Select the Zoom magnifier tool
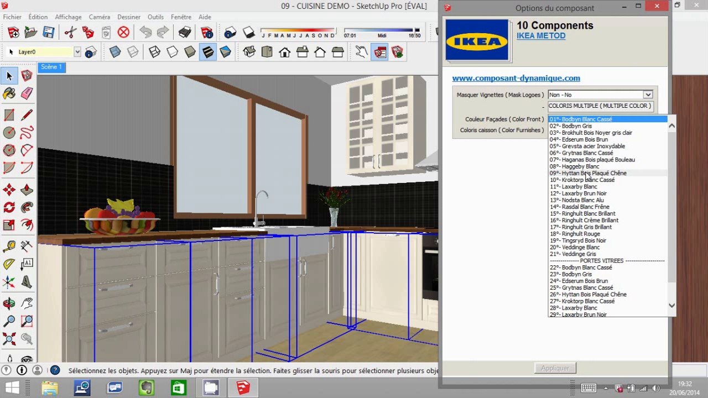Image resolution: width=708 pixels, height=398 pixels. pyautogui.click(x=9, y=321)
